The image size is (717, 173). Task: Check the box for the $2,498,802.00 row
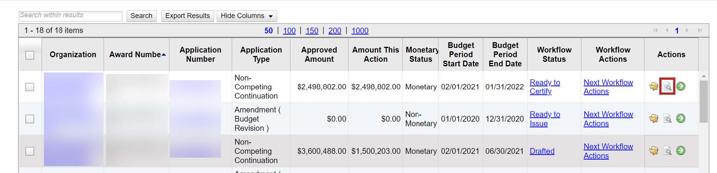[30, 87]
